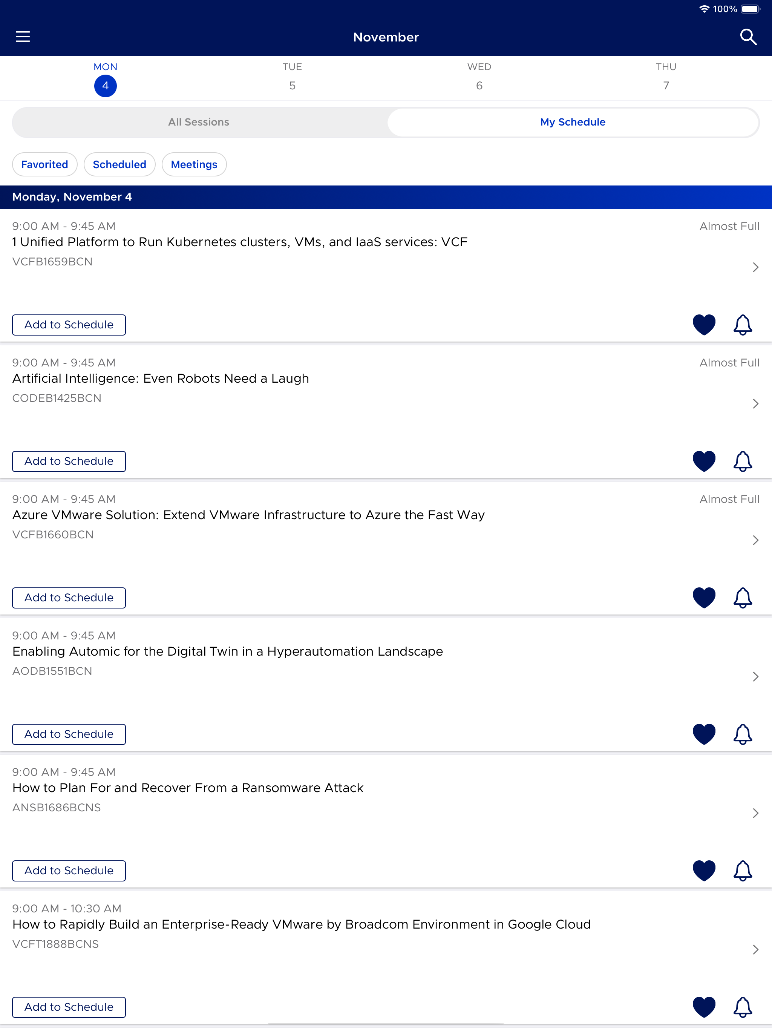The height and width of the screenshot is (1030, 772).
Task: Add Ransomware Attack session to schedule
Action: click(x=69, y=870)
